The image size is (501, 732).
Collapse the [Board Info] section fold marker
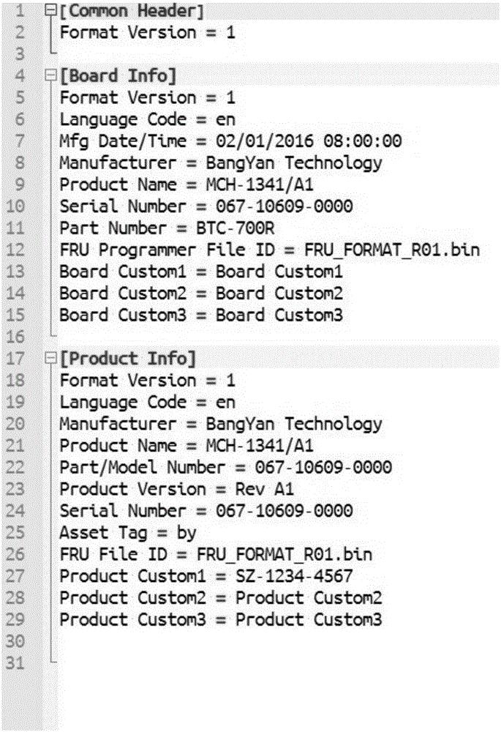click(50, 76)
